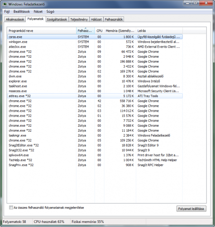Click the ATI Tray Tools description

tap(148, 96)
